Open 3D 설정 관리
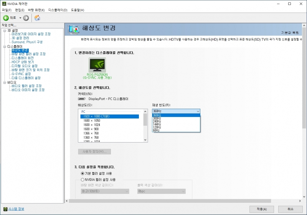The image size is (307, 215). point(20,38)
